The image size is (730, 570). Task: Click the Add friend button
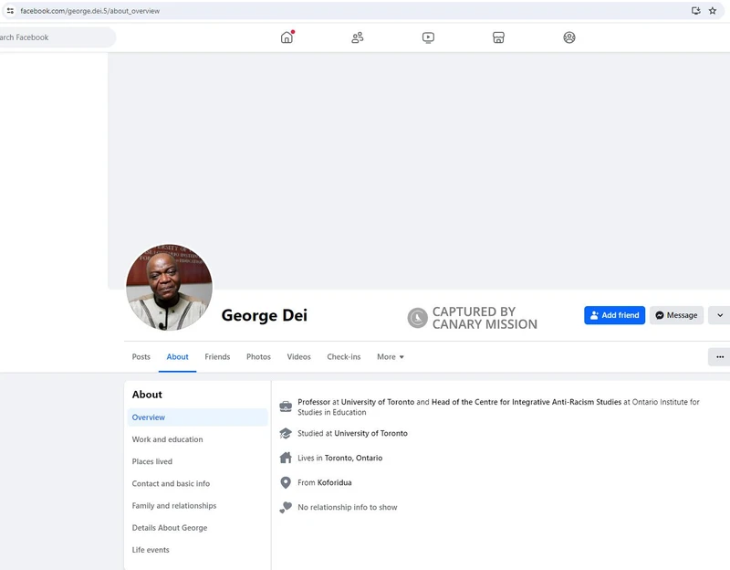tap(615, 314)
